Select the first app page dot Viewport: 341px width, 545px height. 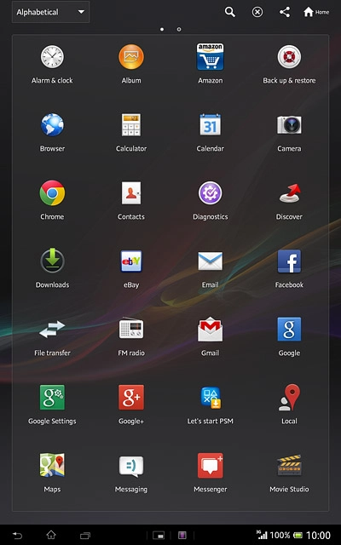point(162,29)
